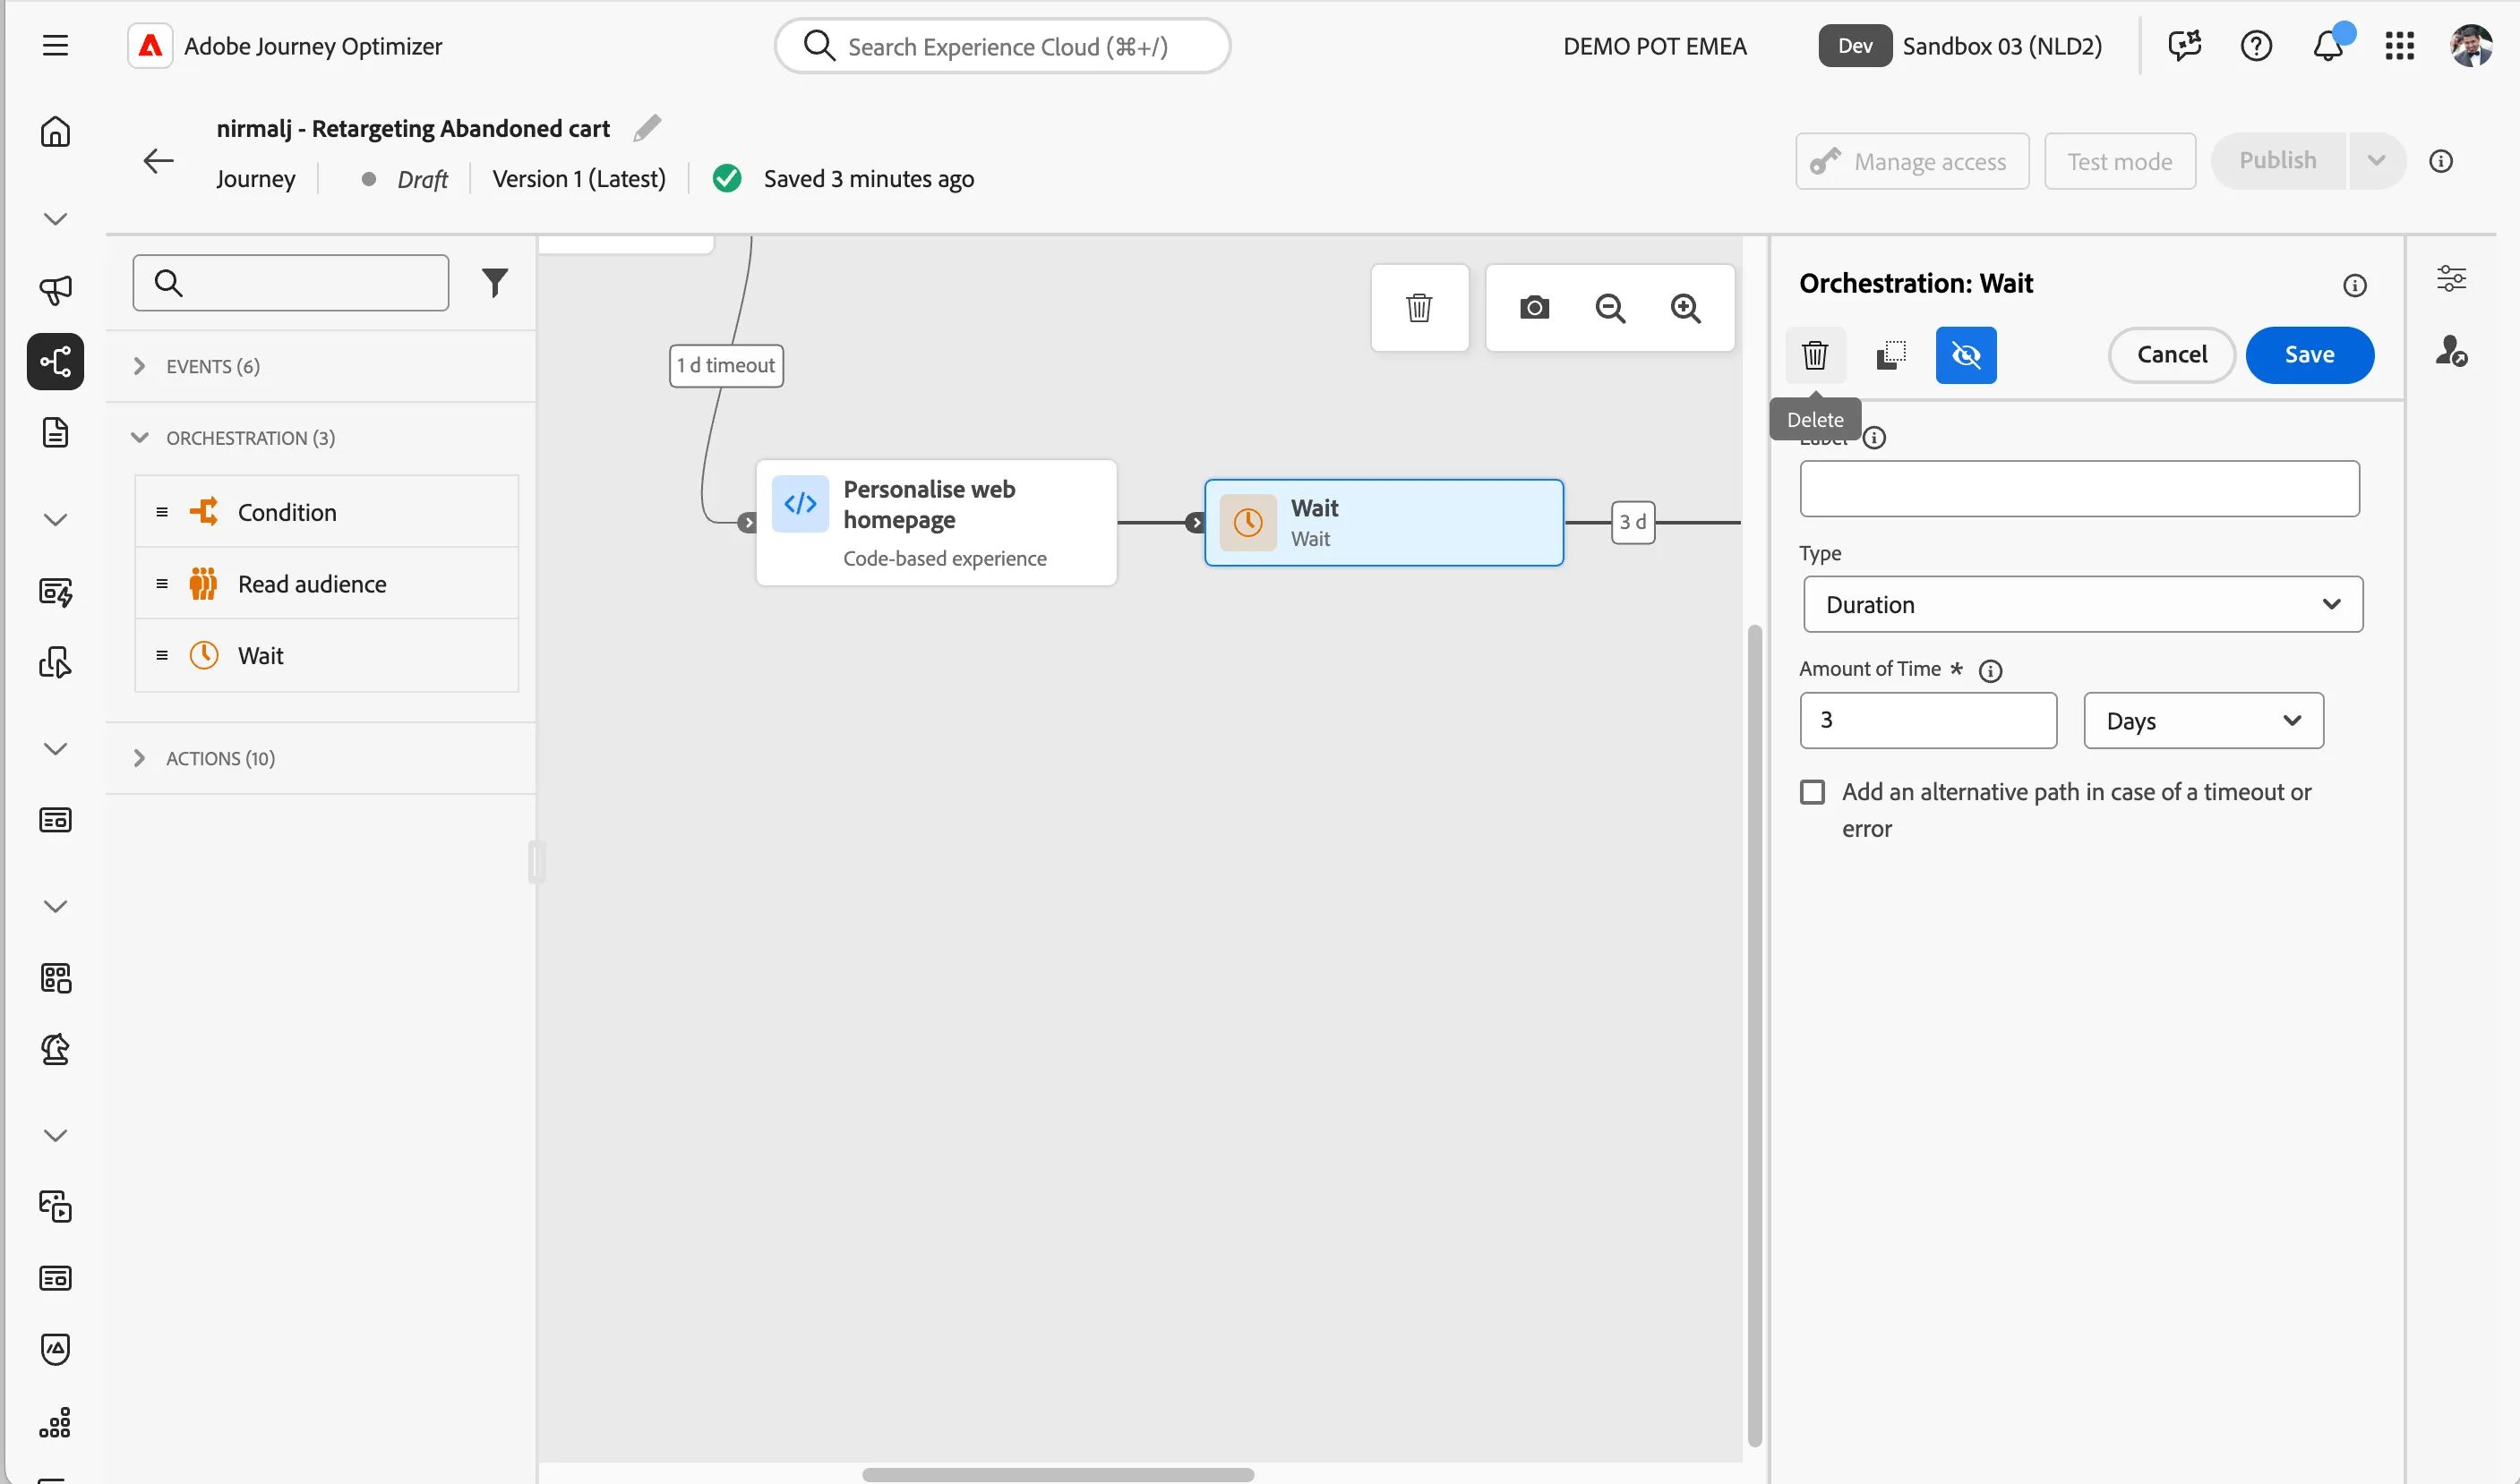This screenshot has height=1484, width=2520.
Task: Open the Days time unit dropdown
Action: coord(2203,720)
